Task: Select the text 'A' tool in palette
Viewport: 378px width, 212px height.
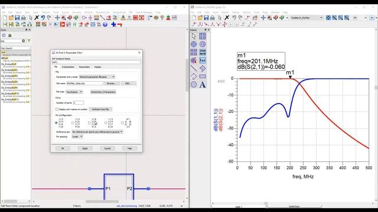Action: [203, 85]
